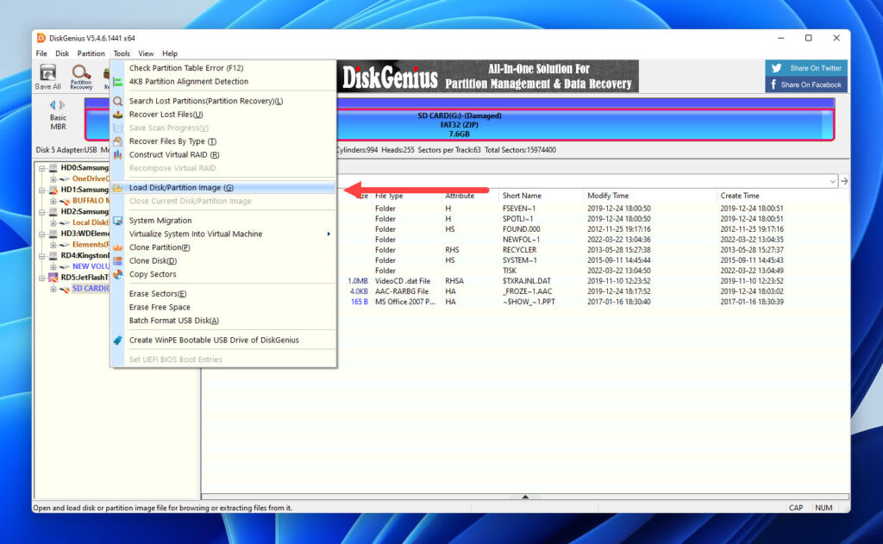Click the Create WinPE Bootable USB Drive icon
This screenshot has height=544, width=883.
pyautogui.click(x=118, y=340)
